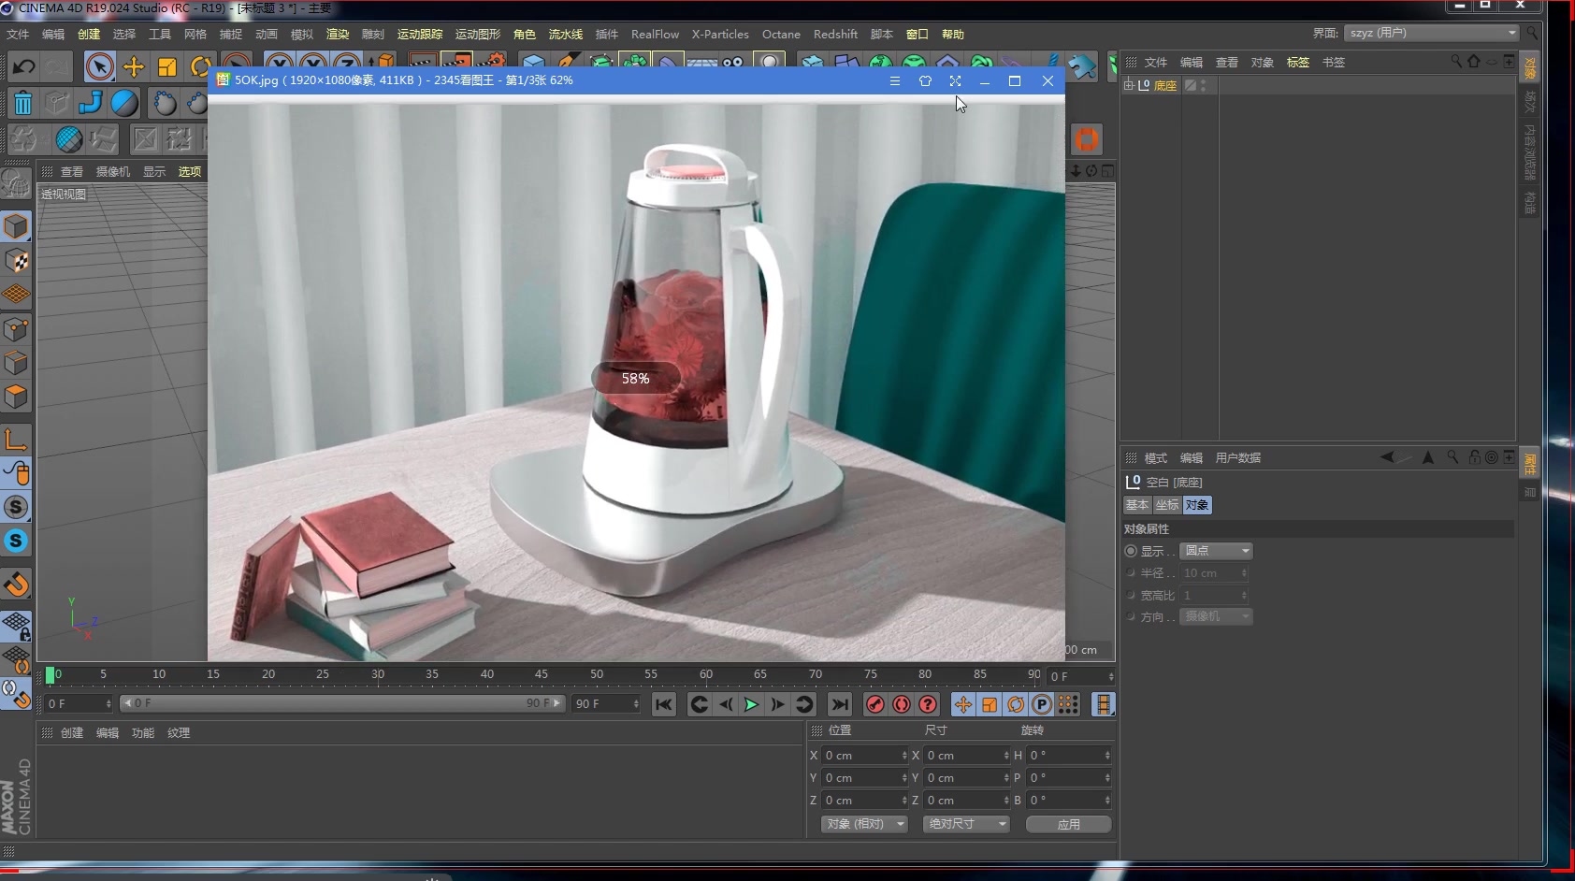Toggle the 显示 option radio circle in 对象属性

(1129, 551)
